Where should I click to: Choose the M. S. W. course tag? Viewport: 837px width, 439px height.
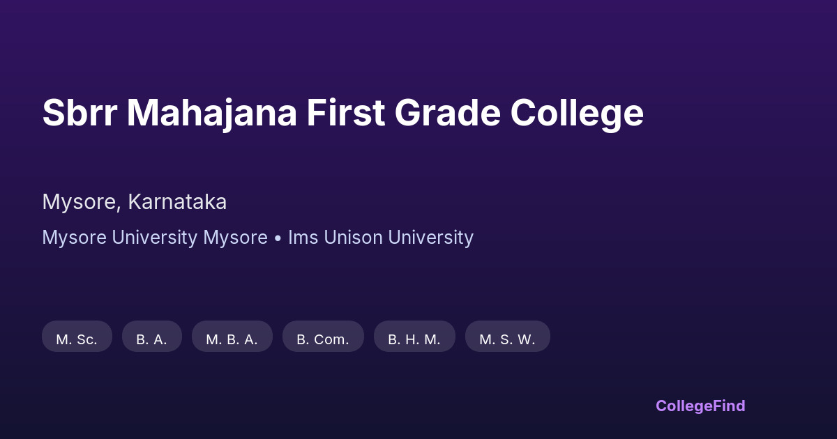click(507, 339)
